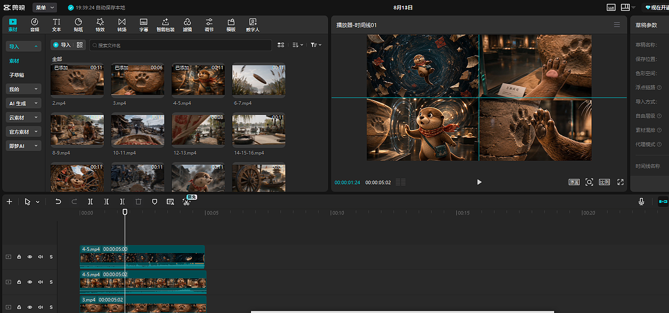Select the 6-7.mp4 media thumbnail
This screenshot has height=313, width=669.
click(x=259, y=80)
